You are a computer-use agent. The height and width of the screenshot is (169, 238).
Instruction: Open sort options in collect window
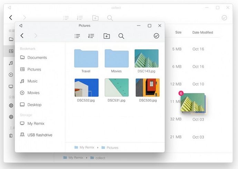tap(80, 18)
